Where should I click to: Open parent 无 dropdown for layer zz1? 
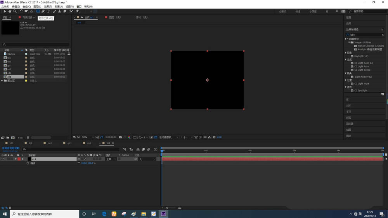click(x=147, y=159)
